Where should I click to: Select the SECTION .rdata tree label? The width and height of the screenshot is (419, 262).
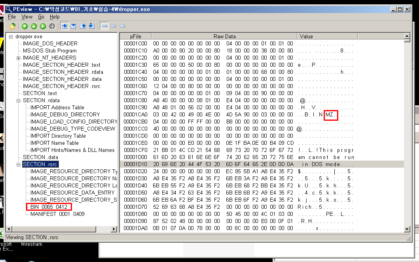click(41, 101)
